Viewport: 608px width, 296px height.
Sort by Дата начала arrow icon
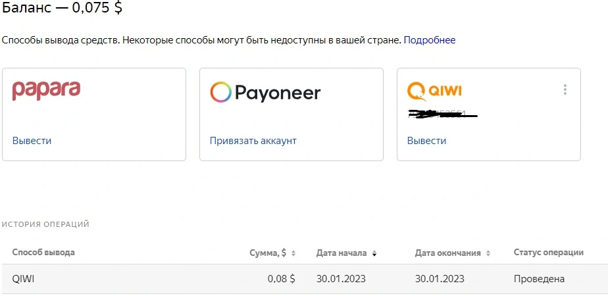pyautogui.click(x=374, y=254)
